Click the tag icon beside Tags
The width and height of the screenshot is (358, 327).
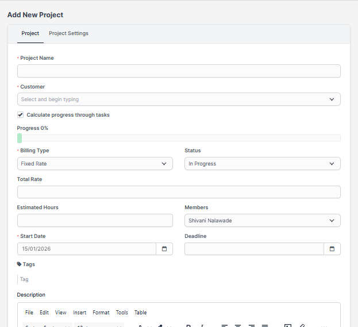coord(20,264)
